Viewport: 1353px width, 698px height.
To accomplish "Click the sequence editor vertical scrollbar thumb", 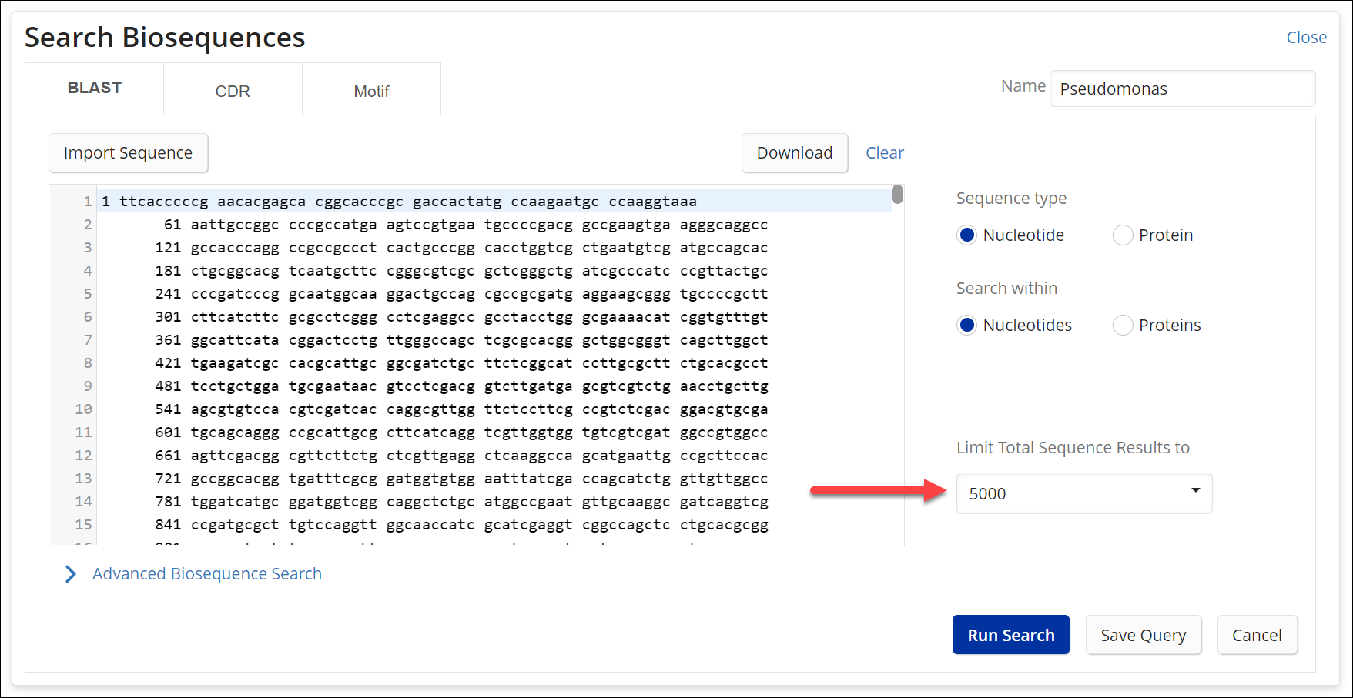I will click(897, 194).
